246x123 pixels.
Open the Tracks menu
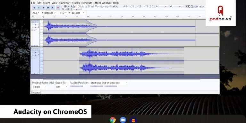76,3
